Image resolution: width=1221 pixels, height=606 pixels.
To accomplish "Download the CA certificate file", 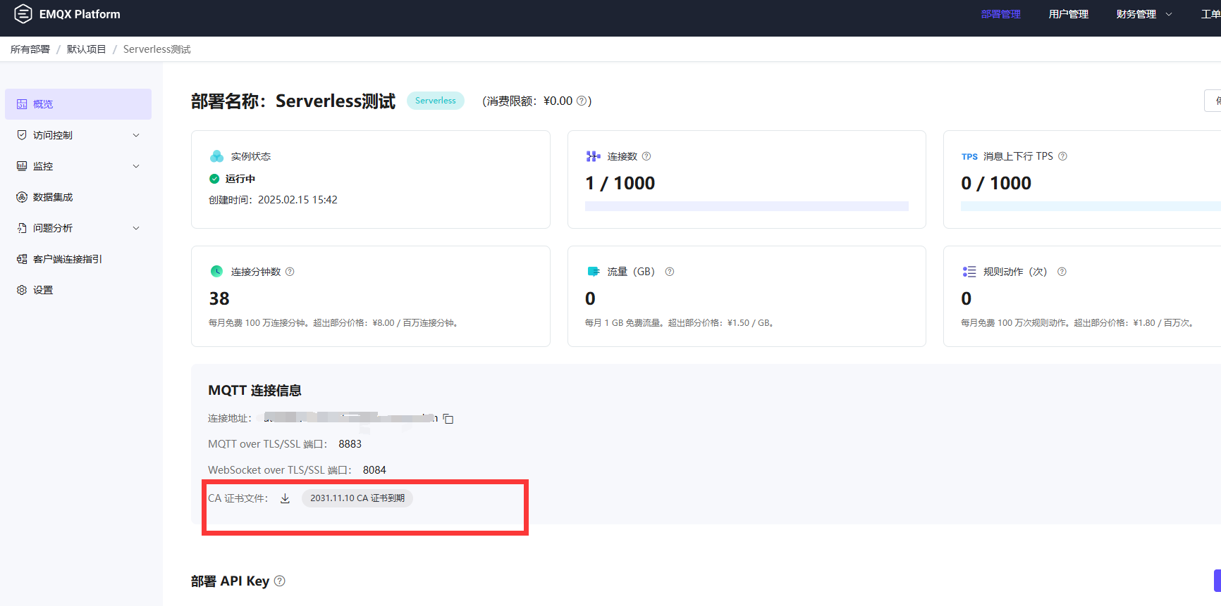I will [285, 498].
